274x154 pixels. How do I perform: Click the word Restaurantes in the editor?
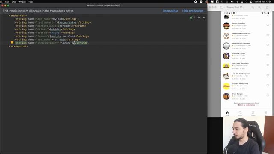click(67, 22)
